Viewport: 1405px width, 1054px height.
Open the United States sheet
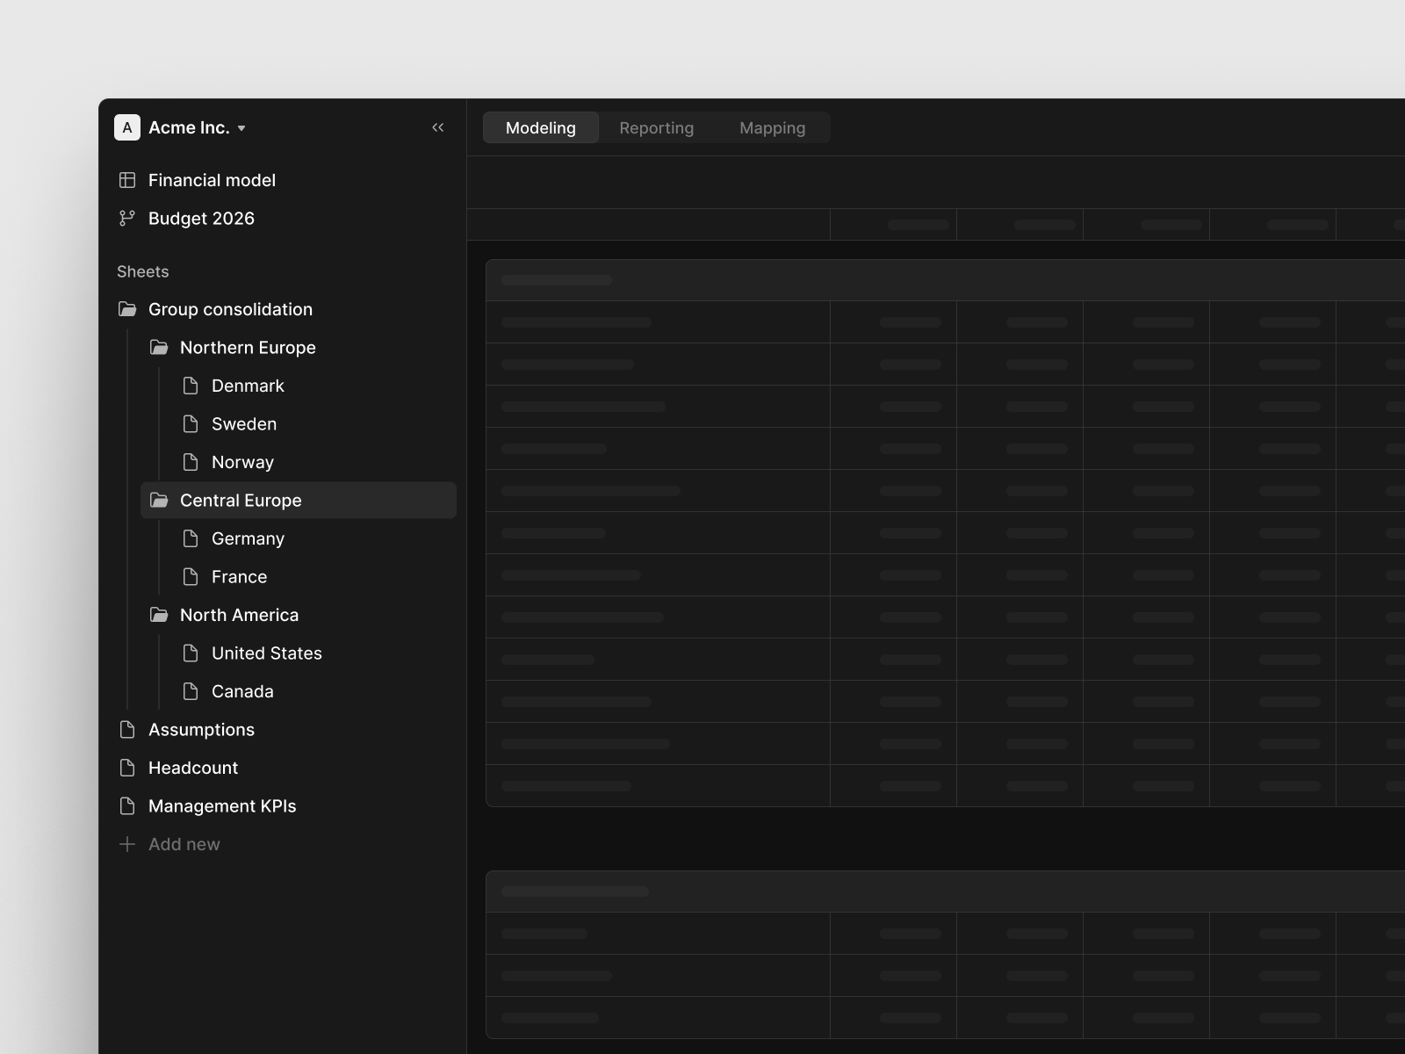click(x=266, y=653)
